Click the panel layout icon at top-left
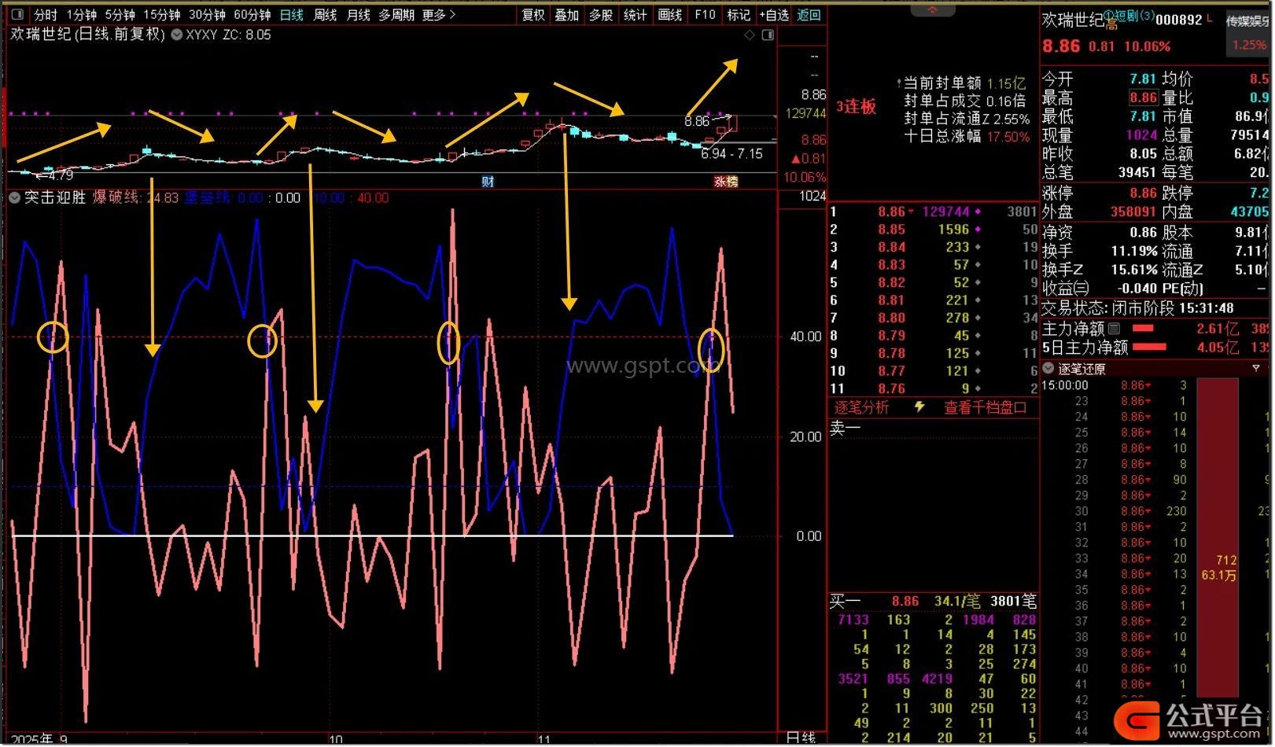Screen dimensions: 1275x747 click(x=17, y=15)
